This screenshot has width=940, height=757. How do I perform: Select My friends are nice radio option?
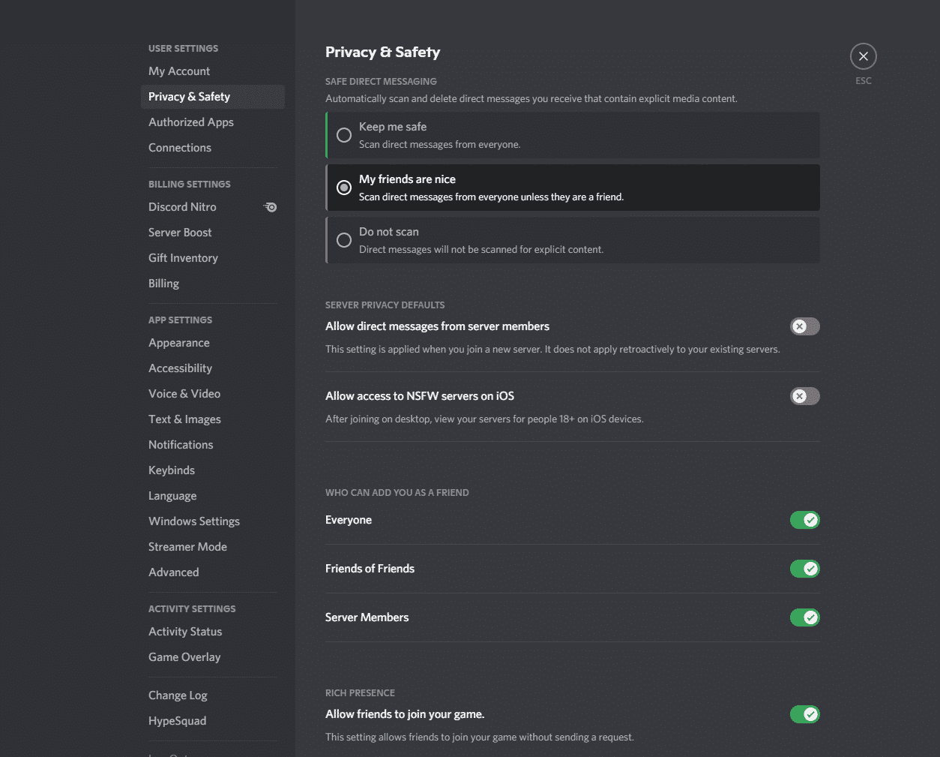click(x=573, y=188)
